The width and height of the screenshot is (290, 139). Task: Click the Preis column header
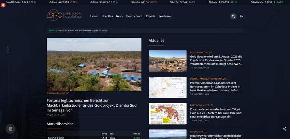click(105, 134)
